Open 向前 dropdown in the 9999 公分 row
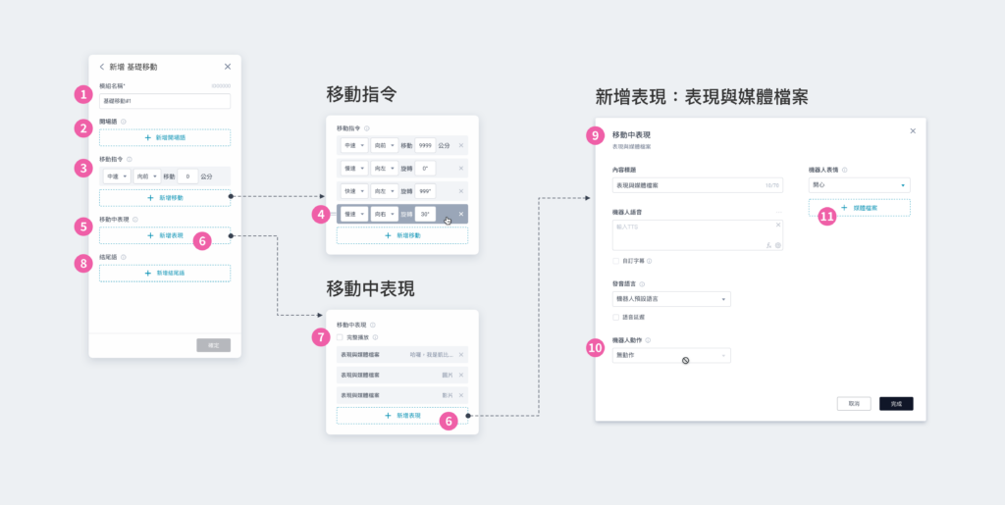The width and height of the screenshot is (1005, 505). pyautogui.click(x=385, y=145)
